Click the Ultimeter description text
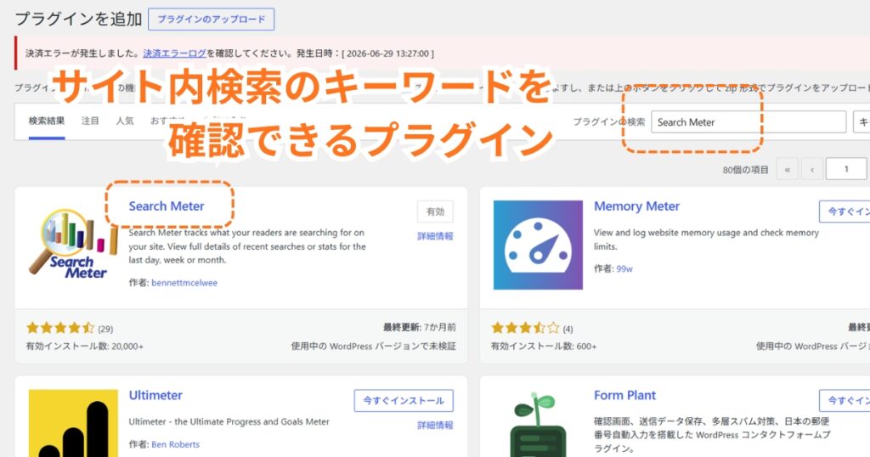 point(229,421)
